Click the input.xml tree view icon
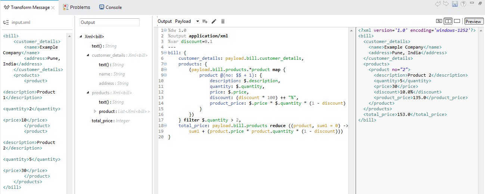This screenshot has width=485, height=194. point(6,22)
